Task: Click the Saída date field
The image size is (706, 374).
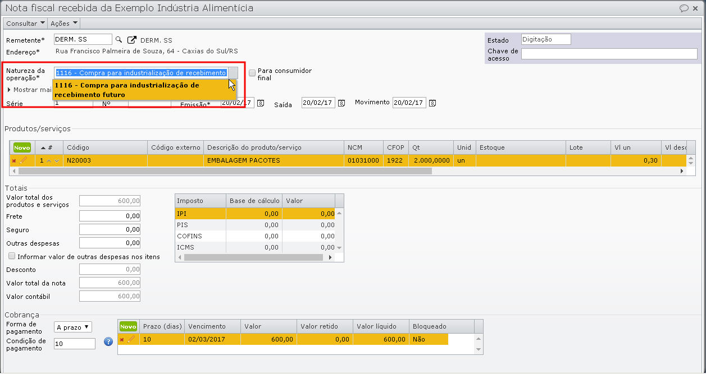Action: 318,103
